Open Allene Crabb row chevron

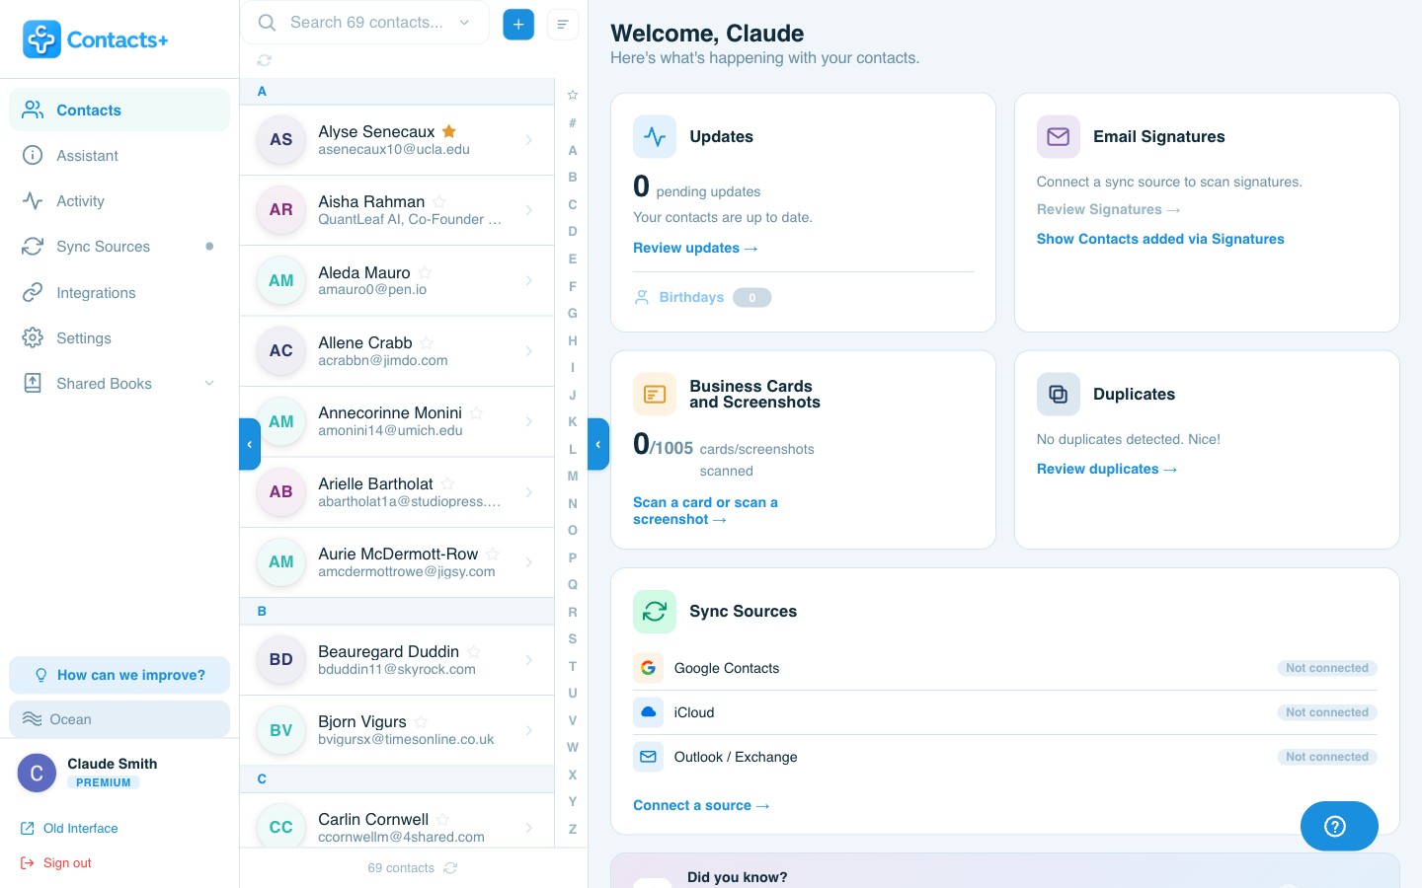529,351
